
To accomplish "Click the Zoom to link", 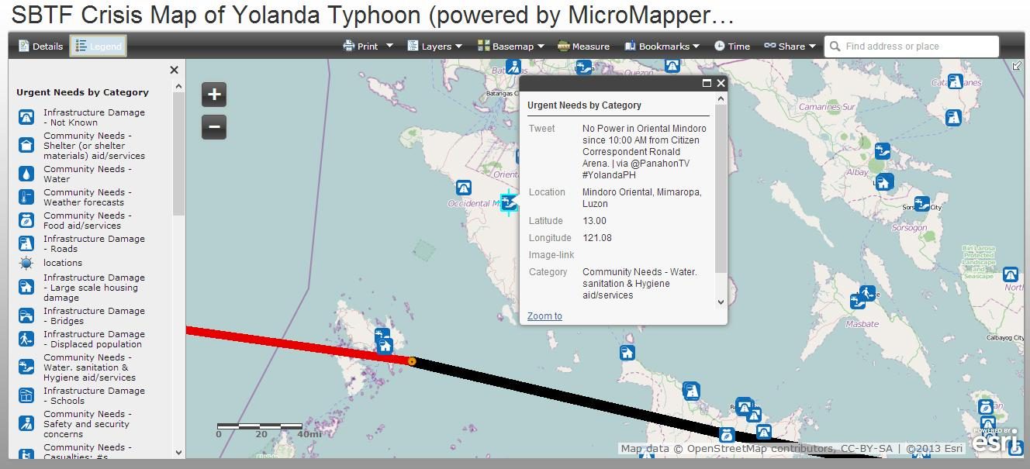I will (544, 316).
